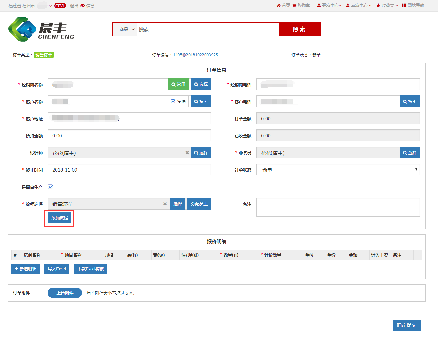Click the Chenfeng logo
Image resolution: width=438 pixels, height=338 pixels.
coord(41,30)
